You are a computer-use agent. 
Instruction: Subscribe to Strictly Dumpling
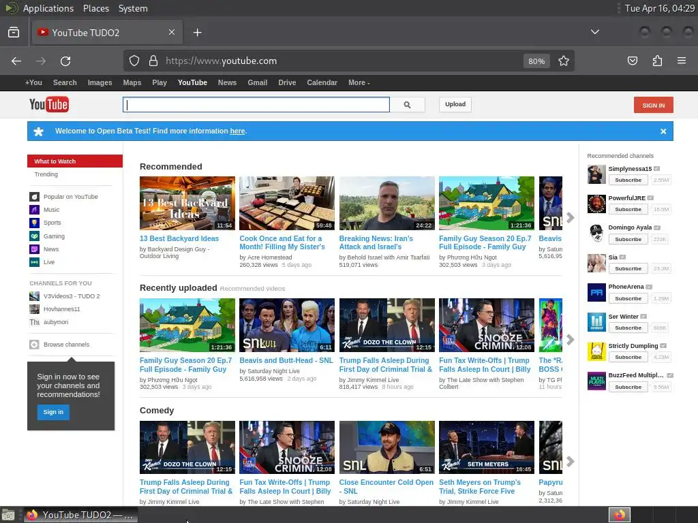(628, 357)
